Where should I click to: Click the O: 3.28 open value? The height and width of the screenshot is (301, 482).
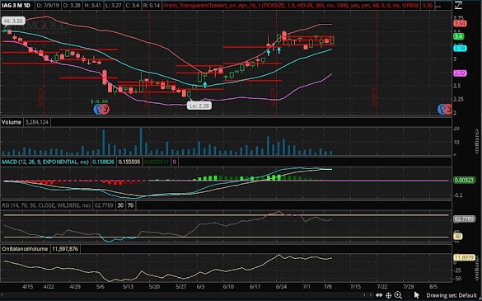coord(72,6)
